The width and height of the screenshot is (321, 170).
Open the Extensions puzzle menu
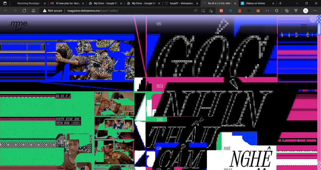click(277, 11)
